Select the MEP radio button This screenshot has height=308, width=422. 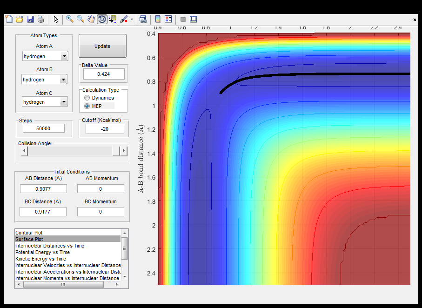coord(87,107)
